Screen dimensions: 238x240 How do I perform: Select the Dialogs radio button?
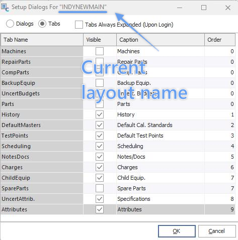[10, 24]
